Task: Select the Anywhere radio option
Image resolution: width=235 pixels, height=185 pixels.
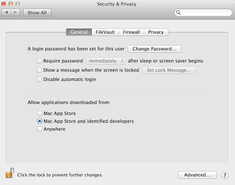Action: click(40, 129)
